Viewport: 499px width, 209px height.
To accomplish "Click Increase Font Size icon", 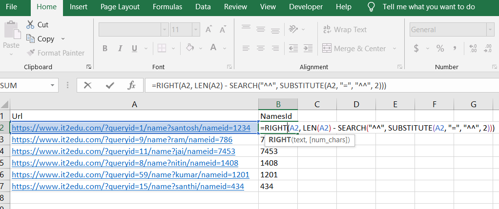I will click(208, 30).
